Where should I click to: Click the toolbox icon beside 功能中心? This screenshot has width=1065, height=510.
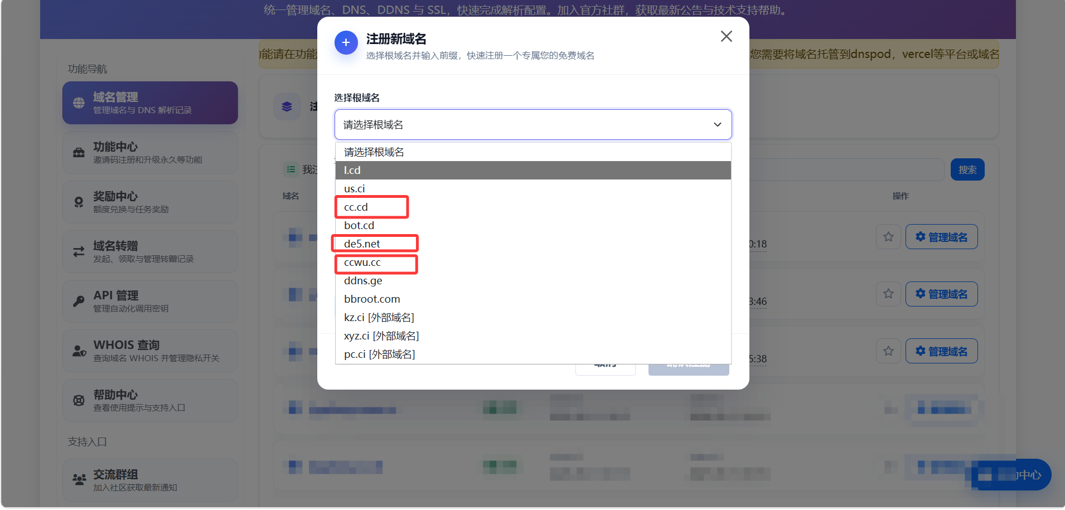click(x=79, y=153)
